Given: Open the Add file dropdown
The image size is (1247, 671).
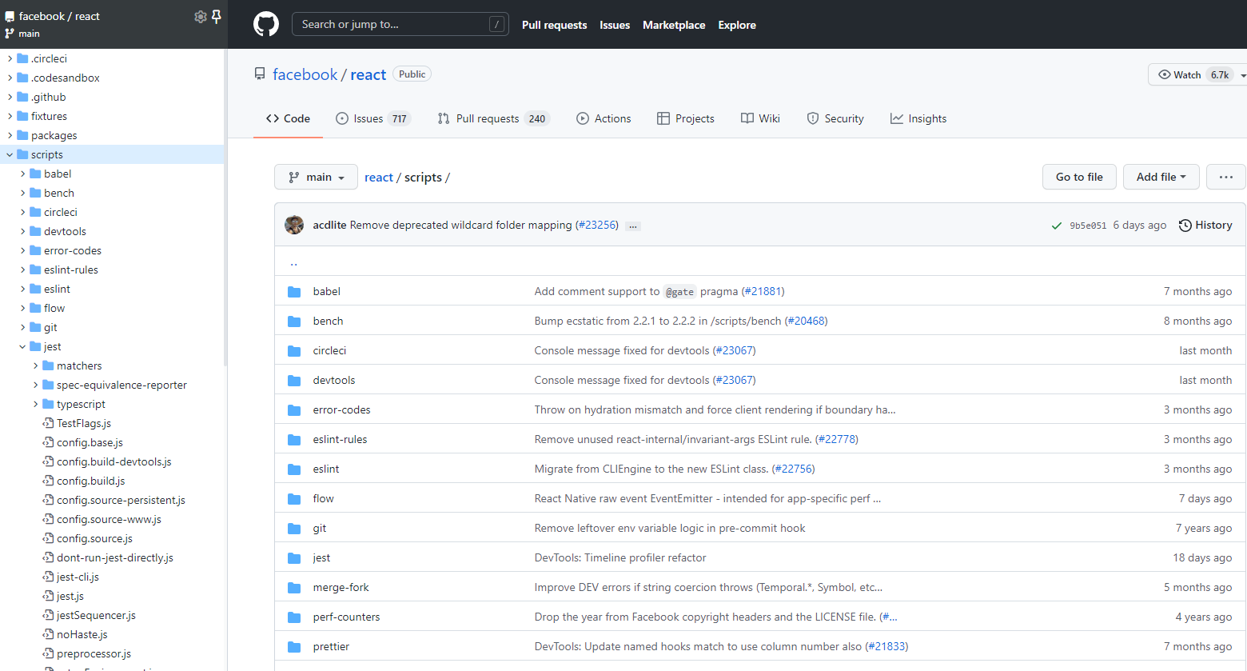Looking at the screenshot, I should pos(1161,177).
